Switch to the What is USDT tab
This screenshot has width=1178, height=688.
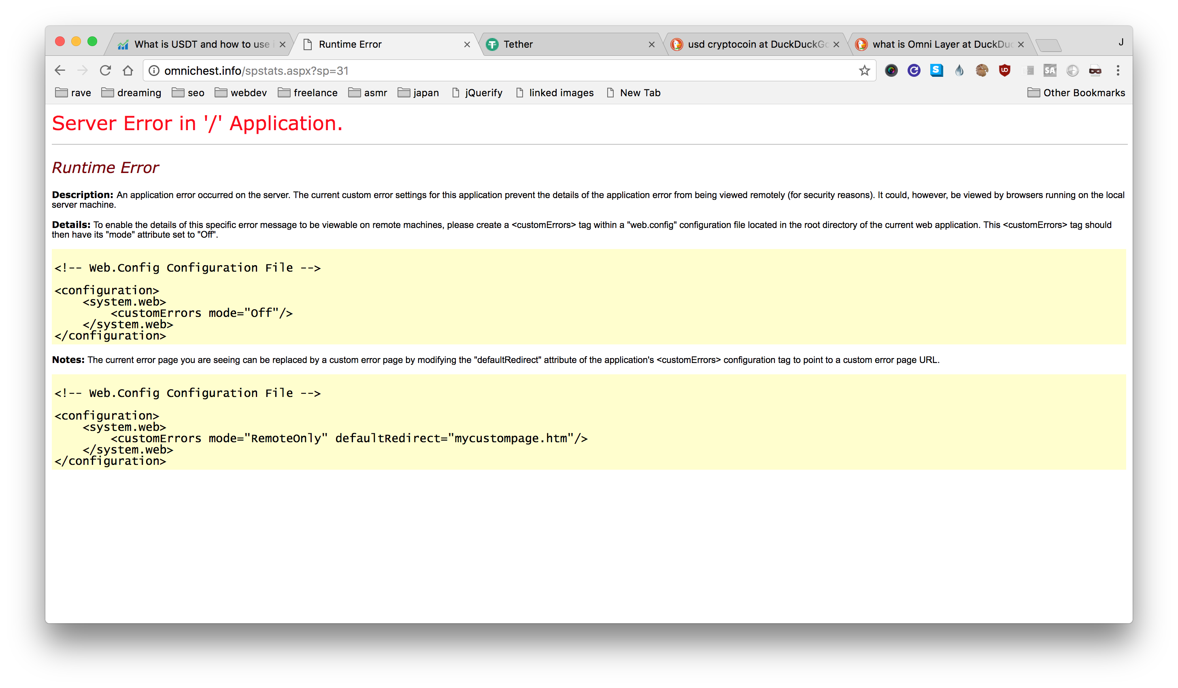tap(196, 44)
